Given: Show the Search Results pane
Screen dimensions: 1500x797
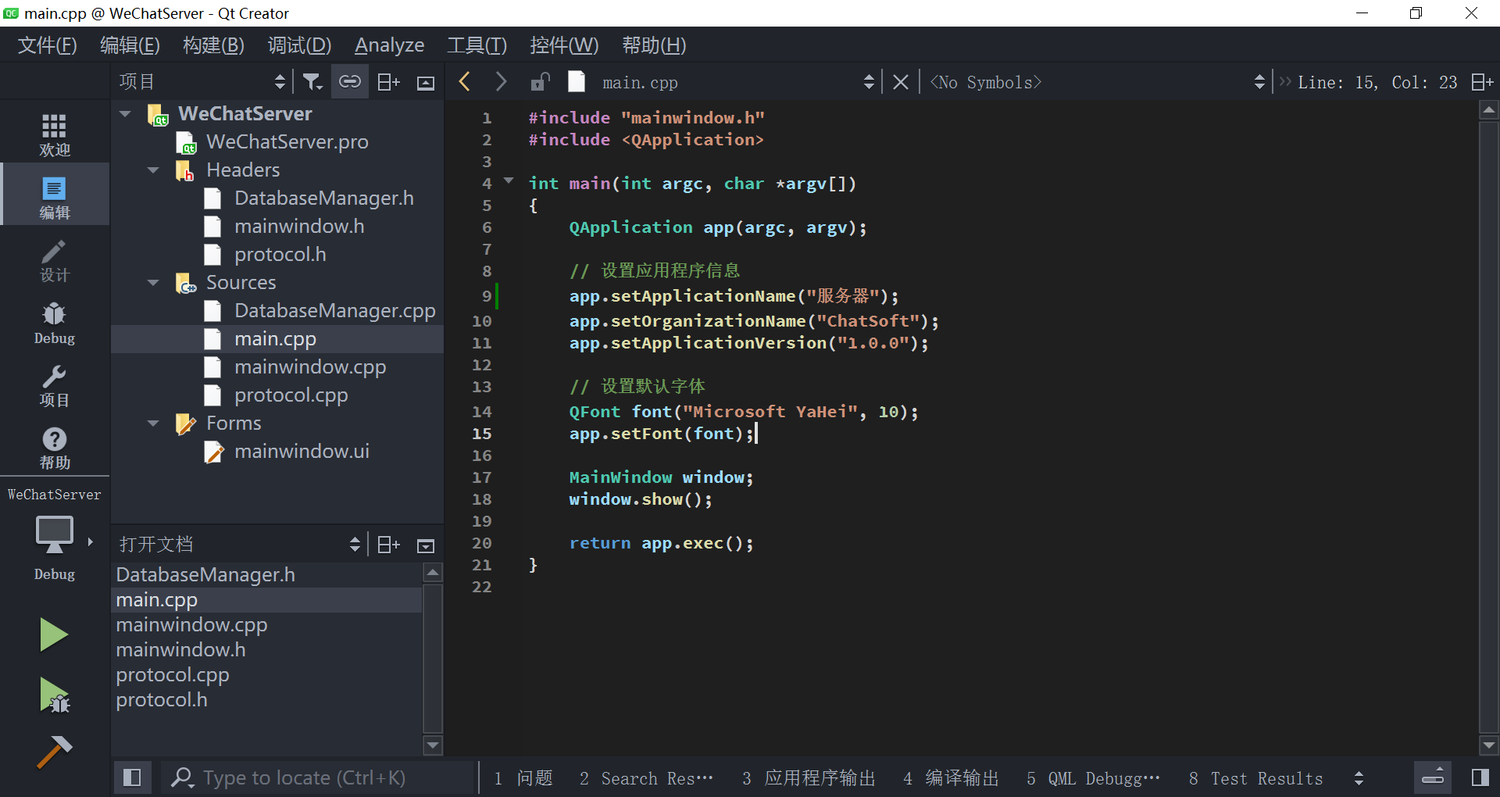Looking at the screenshot, I should pos(646,778).
